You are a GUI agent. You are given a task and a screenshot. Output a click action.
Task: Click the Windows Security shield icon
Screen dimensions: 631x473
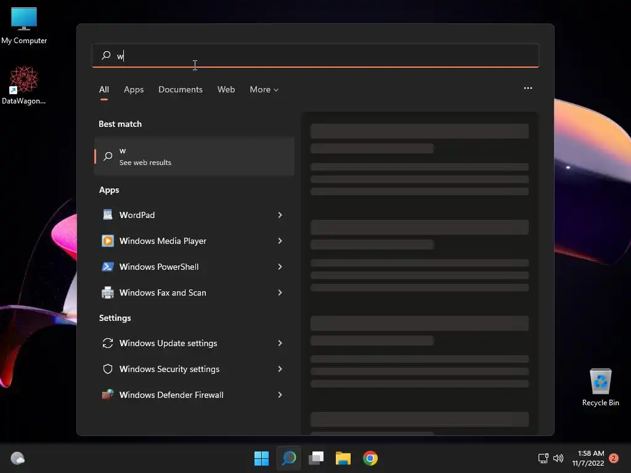(107, 369)
